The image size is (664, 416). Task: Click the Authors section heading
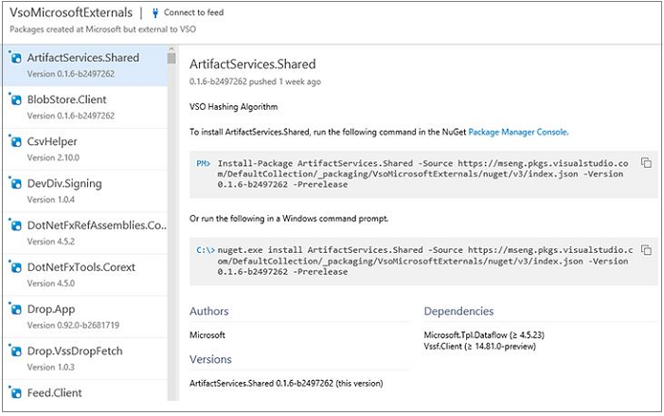[209, 311]
